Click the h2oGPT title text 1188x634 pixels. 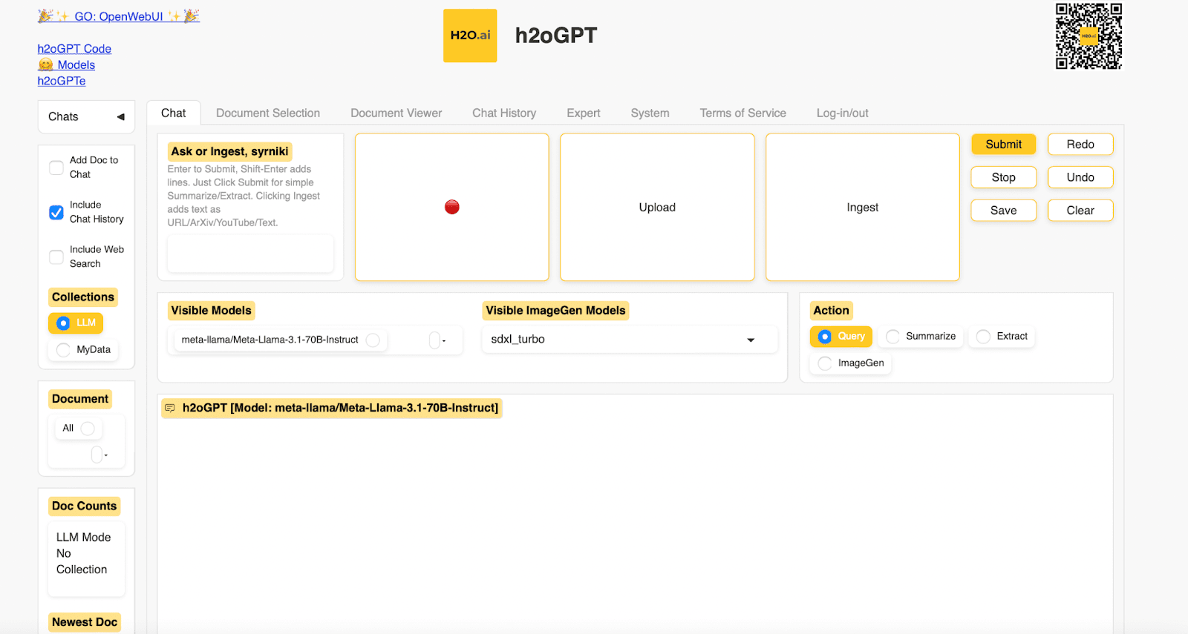555,36
